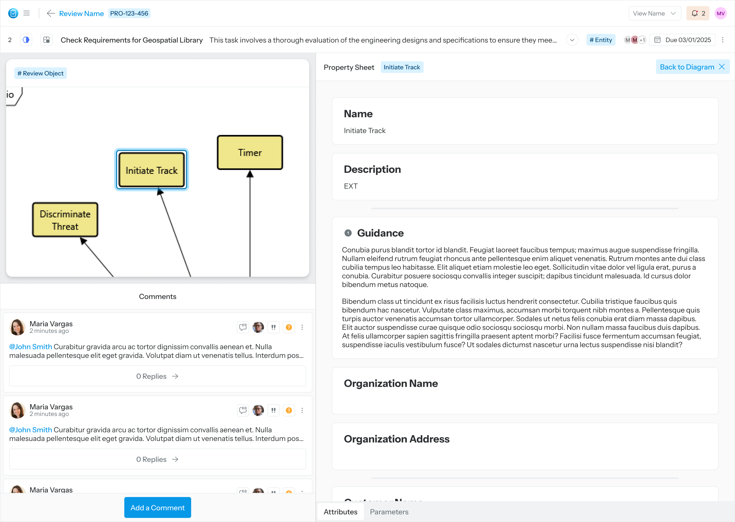Expand the task description with the chevron
Screen dimensions: 735x522
572,40
